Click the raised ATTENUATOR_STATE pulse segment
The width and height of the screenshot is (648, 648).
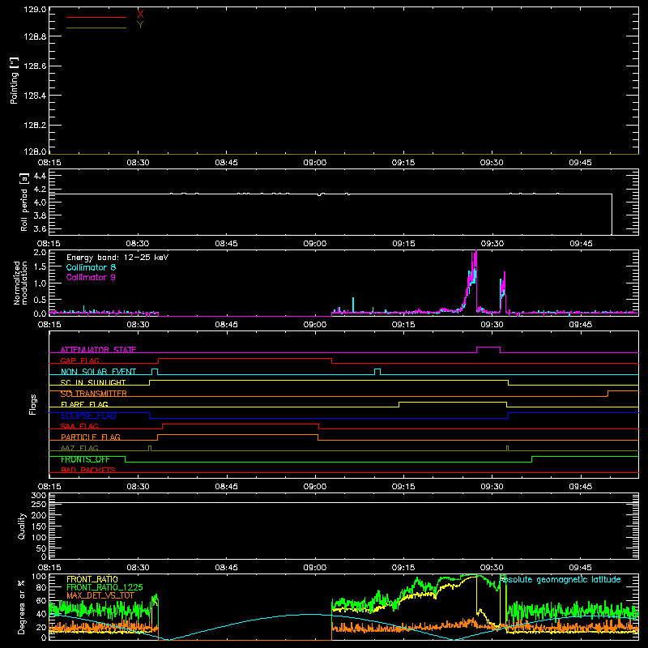488,347
